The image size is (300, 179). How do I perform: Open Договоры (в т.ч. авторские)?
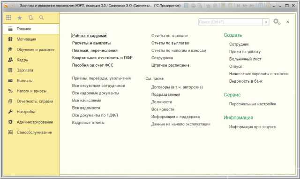pyautogui.click(x=177, y=87)
